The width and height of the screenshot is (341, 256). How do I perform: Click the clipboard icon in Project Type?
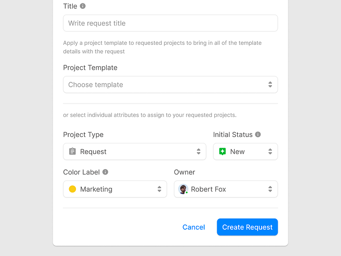coord(73,152)
